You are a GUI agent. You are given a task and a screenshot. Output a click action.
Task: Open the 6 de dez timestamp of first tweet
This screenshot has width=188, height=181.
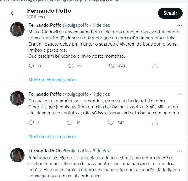[101, 25]
